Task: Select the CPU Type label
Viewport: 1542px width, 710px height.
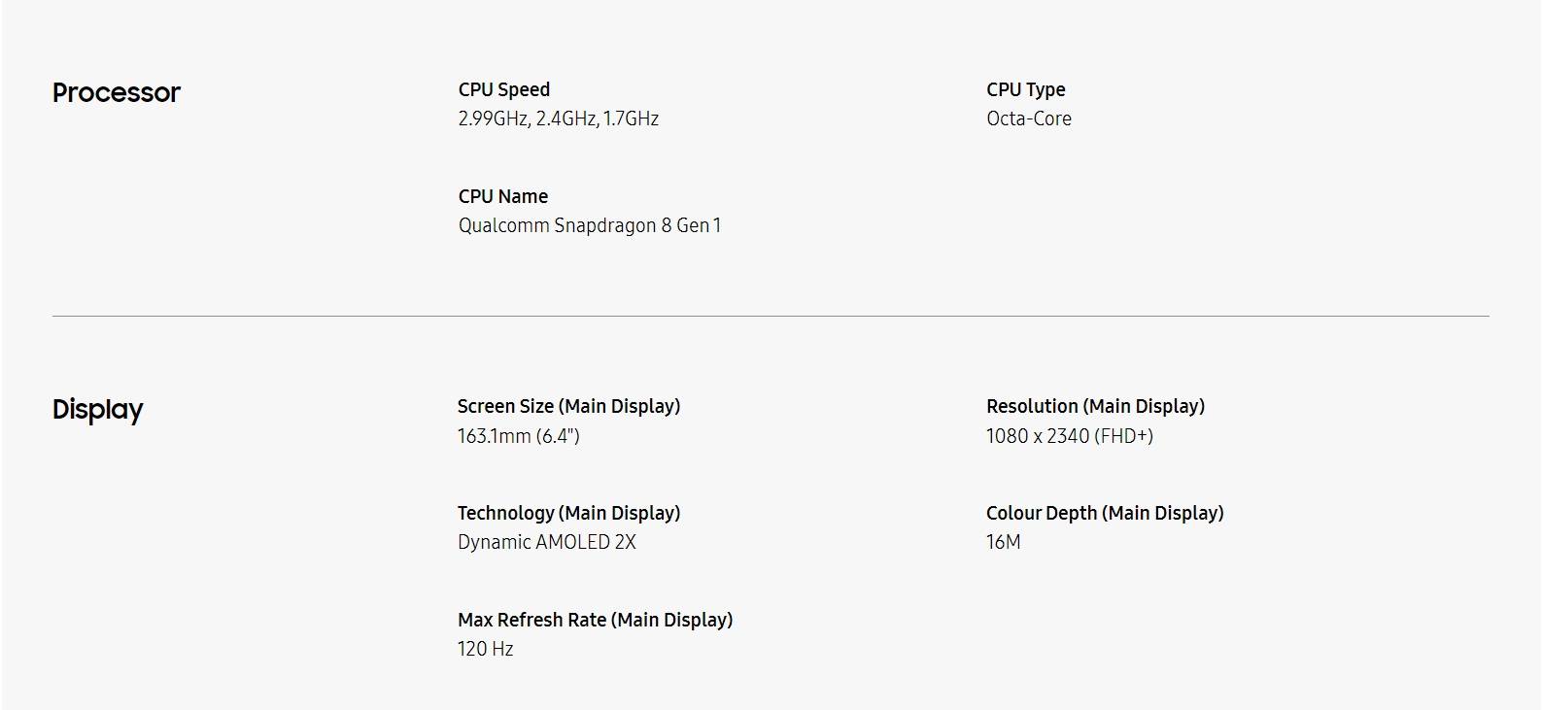Action: pos(1026,89)
